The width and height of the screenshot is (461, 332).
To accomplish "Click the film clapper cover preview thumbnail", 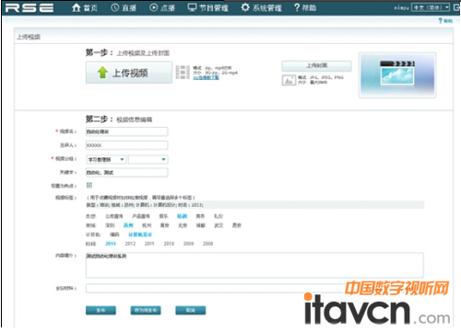I will [x=397, y=75].
